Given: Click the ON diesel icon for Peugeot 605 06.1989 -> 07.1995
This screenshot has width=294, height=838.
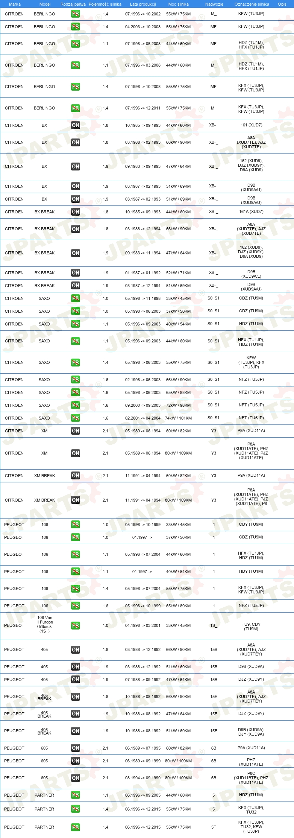Looking at the screenshot, I should click(x=76, y=748).
